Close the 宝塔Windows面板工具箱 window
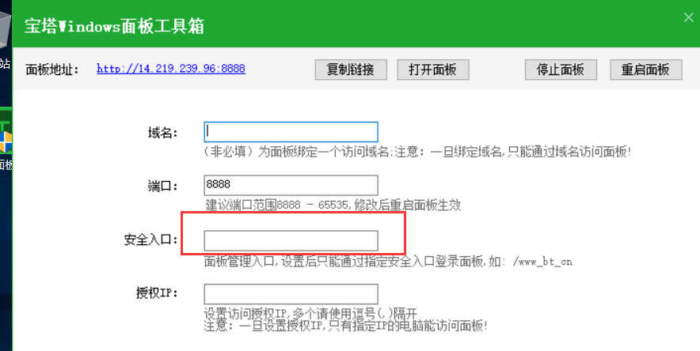 point(689,18)
